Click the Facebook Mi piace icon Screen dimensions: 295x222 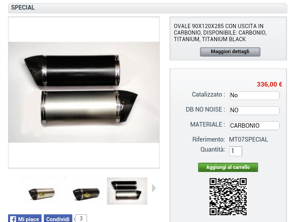(13, 219)
